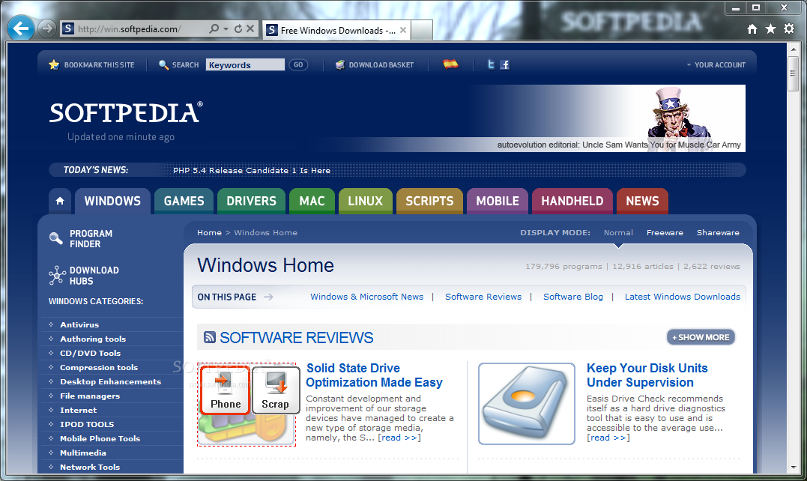The width and height of the screenshot is (807, 481).
Task: Open Softpedia Facebook icon
Action: click(x=505, y=64)
